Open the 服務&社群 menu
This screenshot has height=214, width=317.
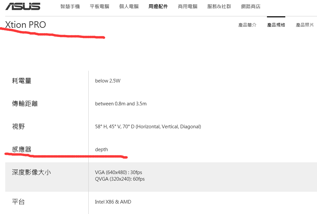point(219,7)
